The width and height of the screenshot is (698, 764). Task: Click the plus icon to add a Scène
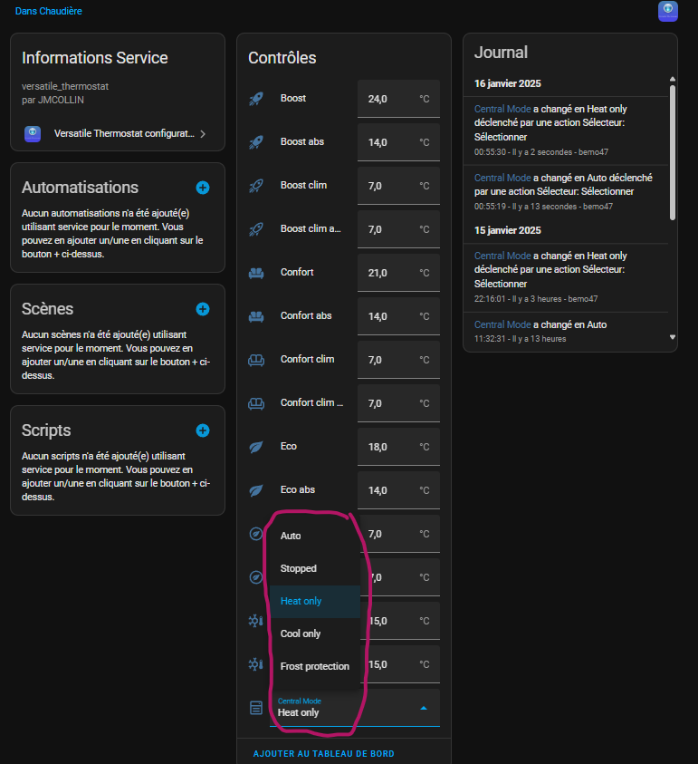click(x=203, y=309)
